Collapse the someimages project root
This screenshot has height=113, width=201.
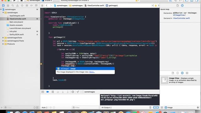click(1, 9)
